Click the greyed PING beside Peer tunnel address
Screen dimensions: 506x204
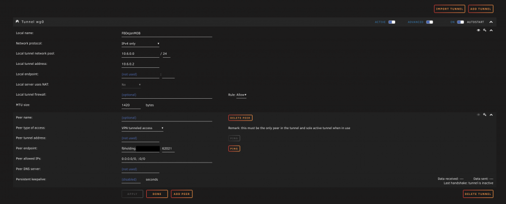pos(234,138)
